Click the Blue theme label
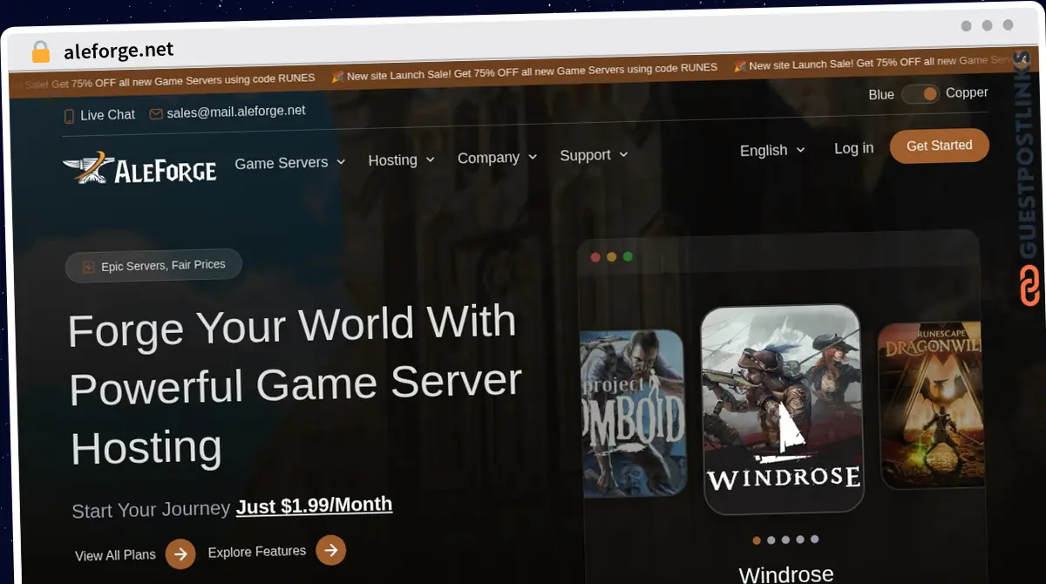Screen dimensions: 1046x584 pos(881,94)
